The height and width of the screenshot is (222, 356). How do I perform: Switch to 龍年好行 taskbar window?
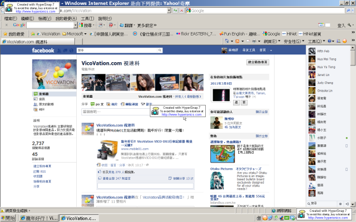(x=38, y=218)
